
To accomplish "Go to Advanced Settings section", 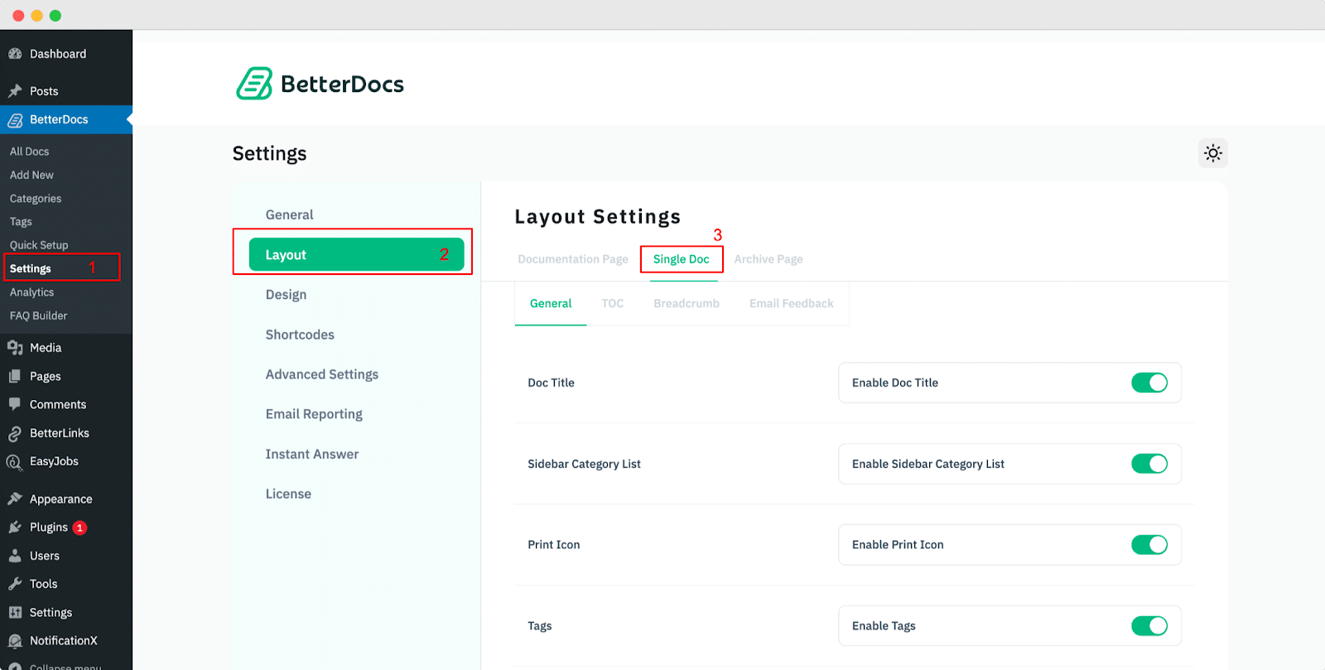I will [x=321, y=374].
